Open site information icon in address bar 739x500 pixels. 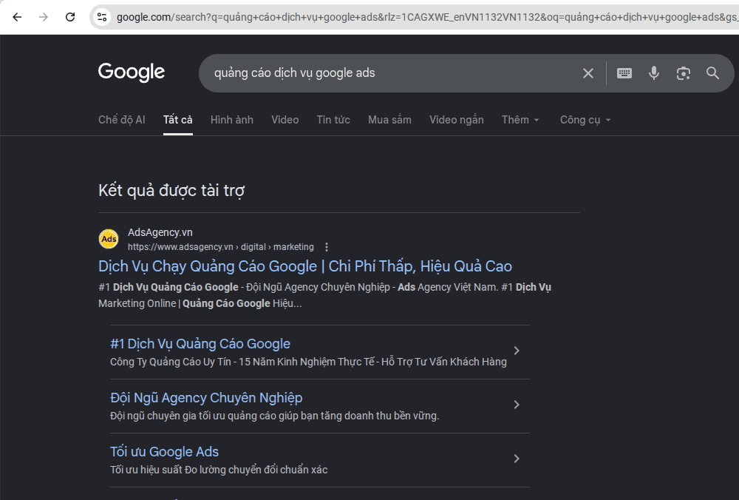pyautogui.click(x=102, y=18)
